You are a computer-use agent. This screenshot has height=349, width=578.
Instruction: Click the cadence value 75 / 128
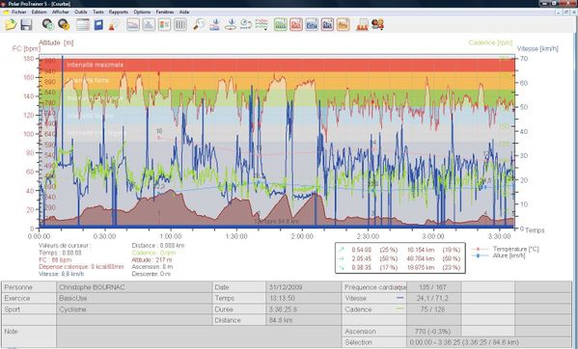(x=432, y=309)
